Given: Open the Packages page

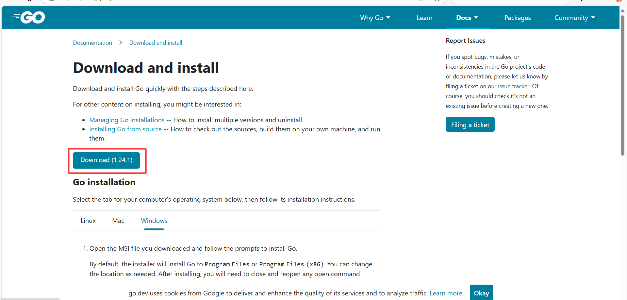Looking at the screenshot, I should (x=518, y=18).
